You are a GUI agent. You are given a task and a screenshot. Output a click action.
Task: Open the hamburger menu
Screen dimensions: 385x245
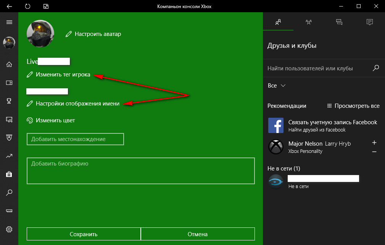pyautogui.click(x=9, y=23)
